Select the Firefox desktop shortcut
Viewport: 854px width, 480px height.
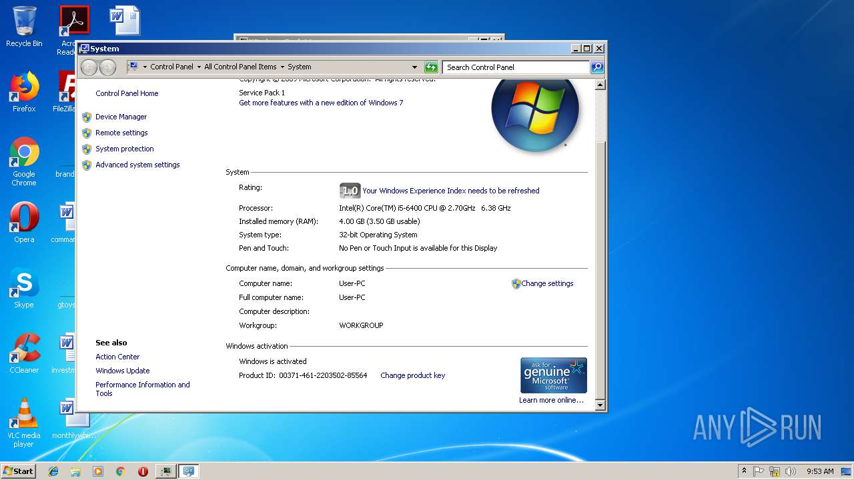click(24, 92)
